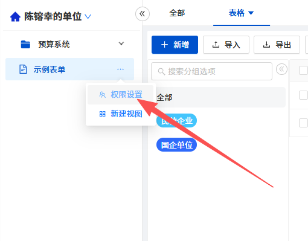Click the grid icon next to 新建视图

pos(103,114)
